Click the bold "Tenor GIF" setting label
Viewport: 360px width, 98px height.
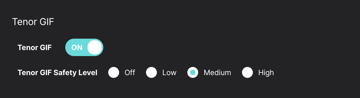pyautogui.click(x=35, y=48)
